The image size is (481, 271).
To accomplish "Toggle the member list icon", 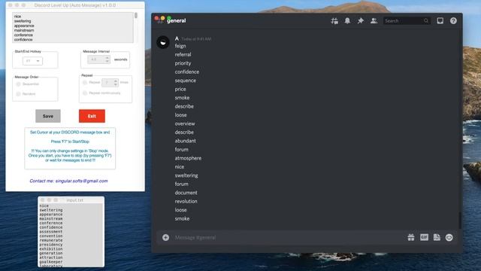I will (374, 21).
